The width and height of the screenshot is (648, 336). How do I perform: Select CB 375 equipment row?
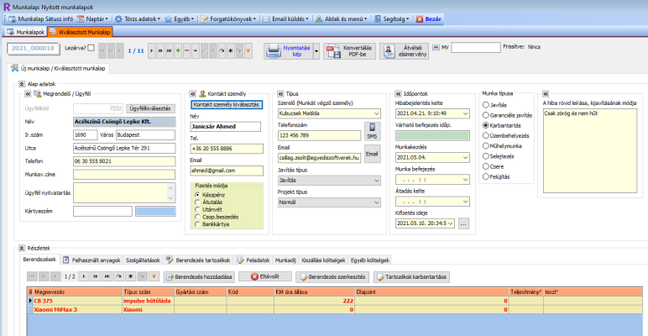(335, 301)
